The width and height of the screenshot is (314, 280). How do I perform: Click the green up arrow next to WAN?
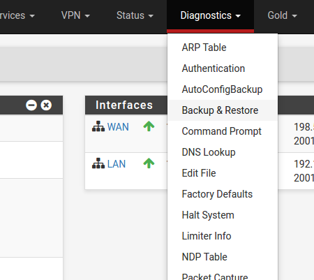tap(149, 126)
